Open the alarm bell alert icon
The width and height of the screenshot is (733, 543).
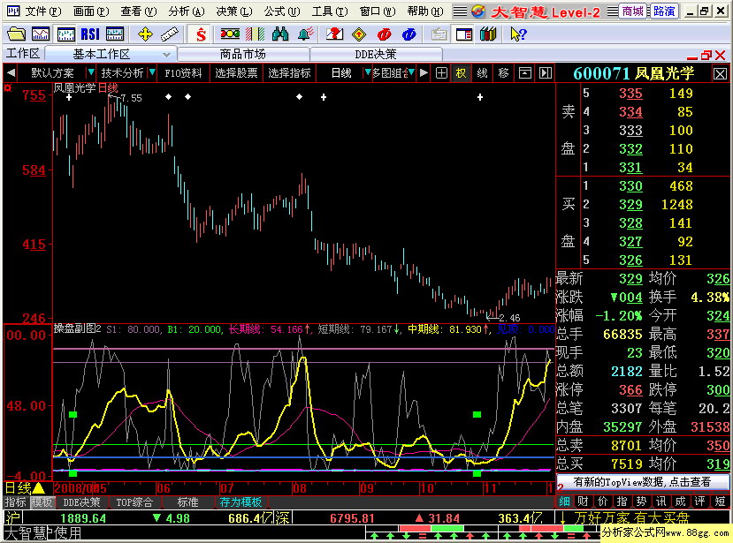[x=306, y=34]
